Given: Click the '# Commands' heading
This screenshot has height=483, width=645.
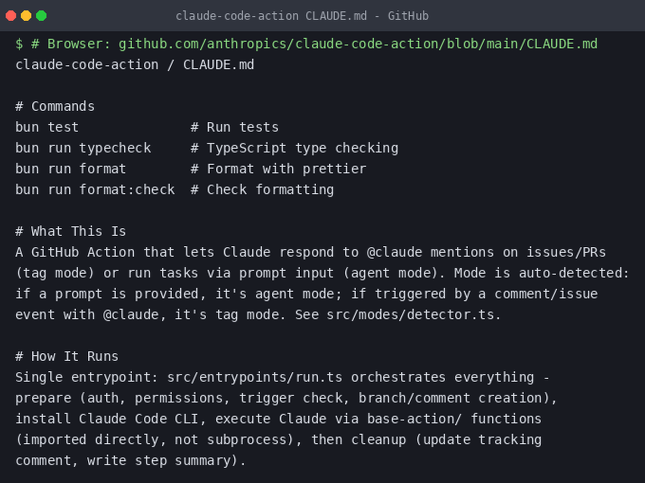Looking at the screenshot, I should click(x=55, y=106).
